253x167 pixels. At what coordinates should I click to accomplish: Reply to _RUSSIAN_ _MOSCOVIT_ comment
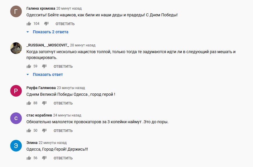(x=63, y=66)
